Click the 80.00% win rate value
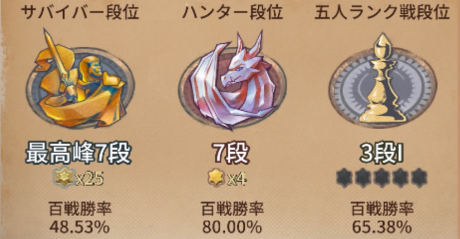The width and height of the screenshot is (460, 239). 232,227
